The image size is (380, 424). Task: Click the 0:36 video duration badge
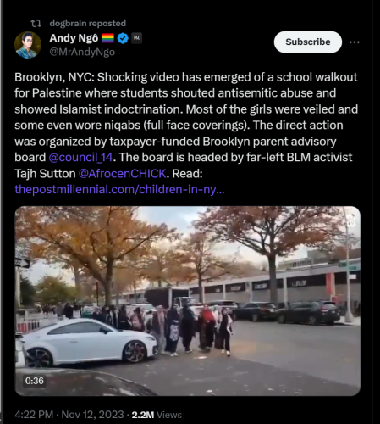pos(35,381)
